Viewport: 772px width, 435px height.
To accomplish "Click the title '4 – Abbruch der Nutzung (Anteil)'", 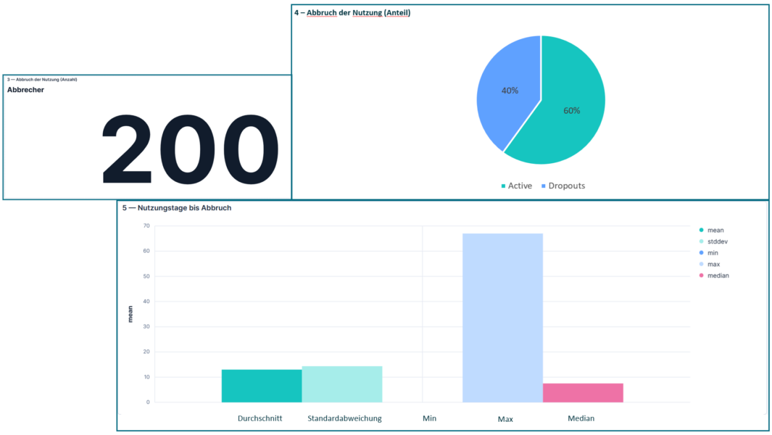I will click(352, 13).
